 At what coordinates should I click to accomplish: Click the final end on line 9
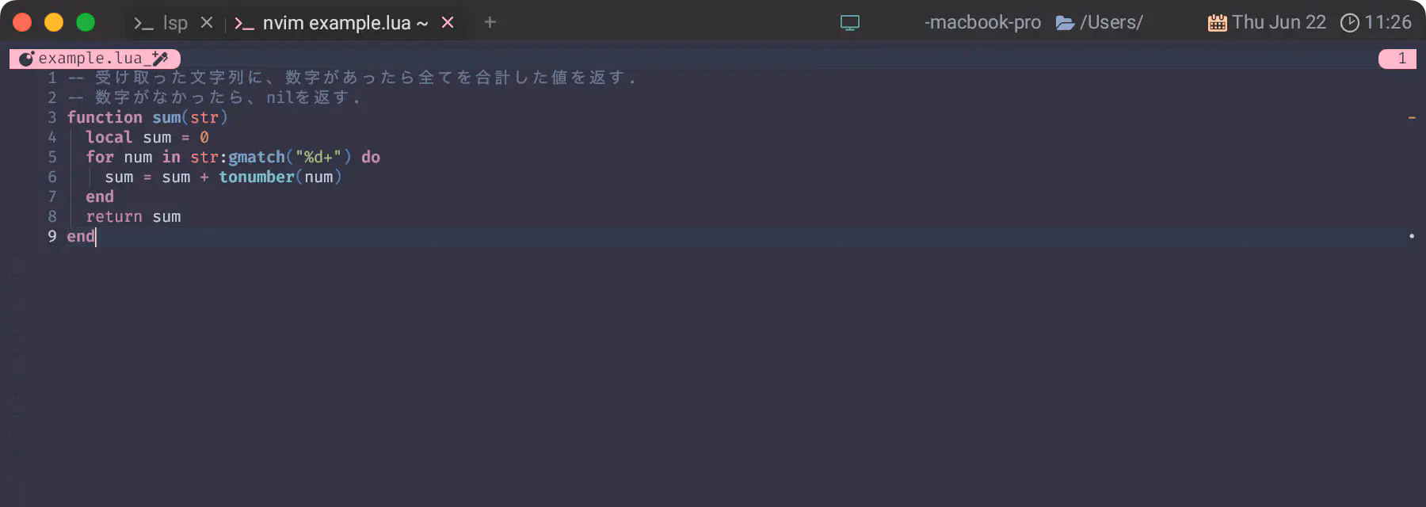click(81, 236)
